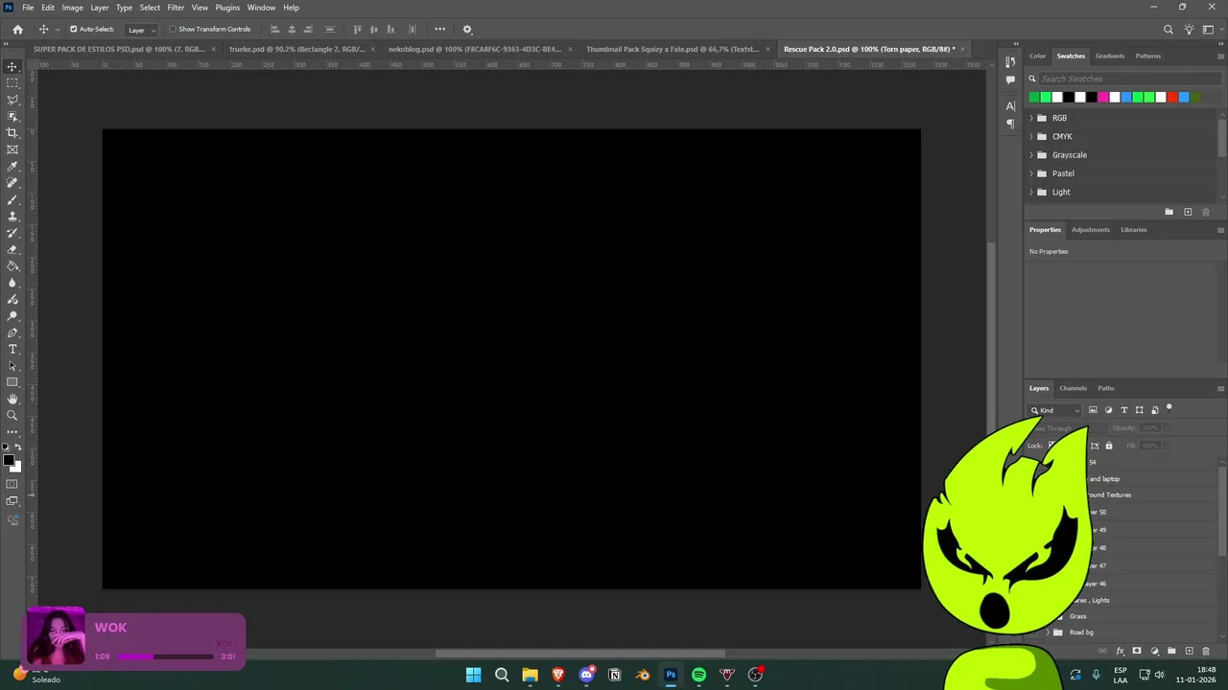
Task: Open the Character panel icon
Action: point(1010,106)
